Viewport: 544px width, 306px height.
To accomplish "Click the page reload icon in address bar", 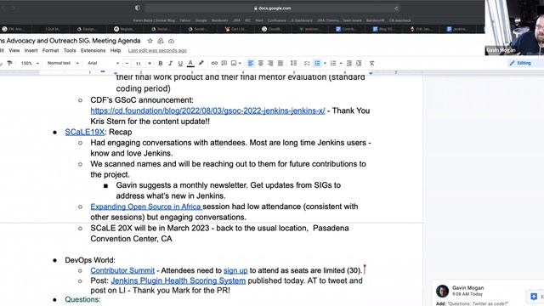I will point(397,8).
